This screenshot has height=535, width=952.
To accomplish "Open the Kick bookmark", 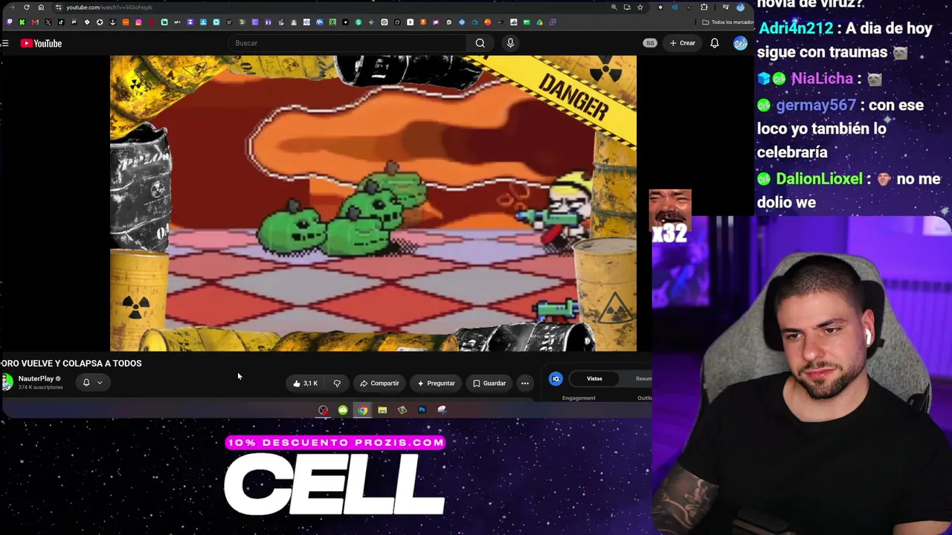I will tap(22, 22).
